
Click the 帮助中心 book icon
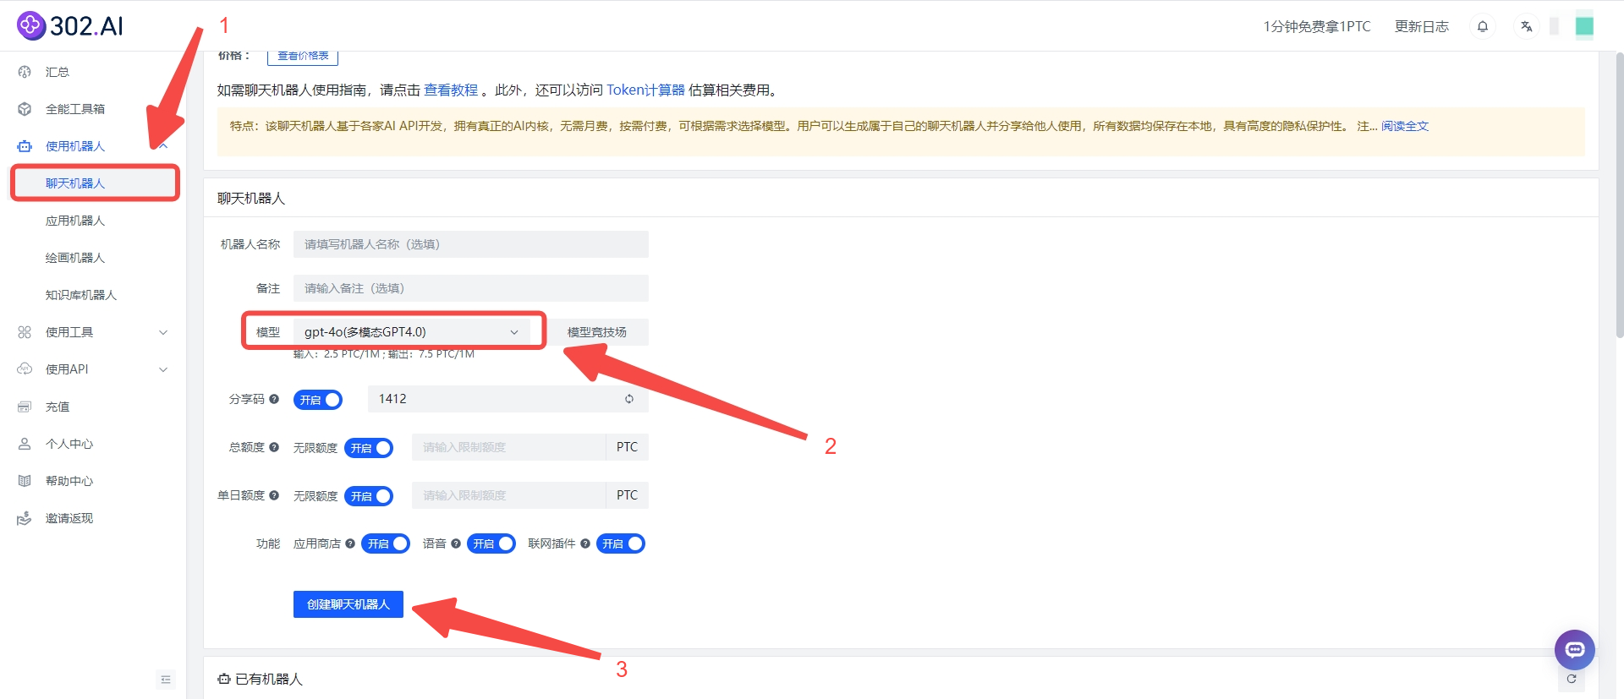[x=25, y=481]
